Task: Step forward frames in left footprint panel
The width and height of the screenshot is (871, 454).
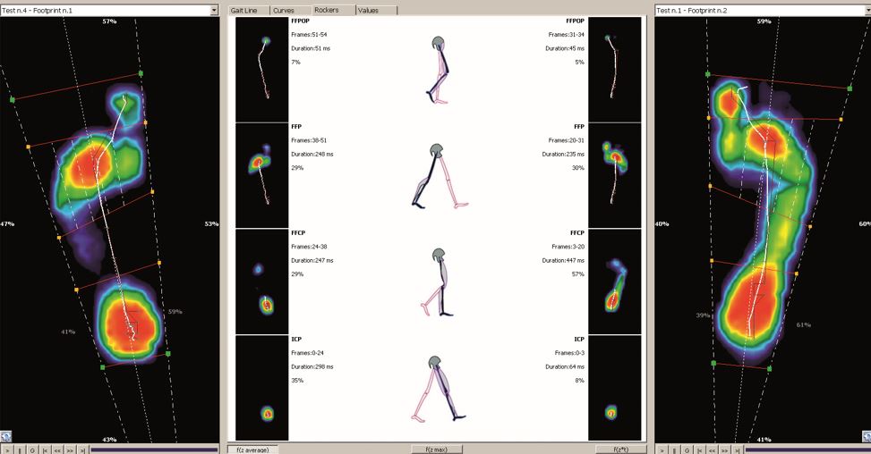Action: (70, 450)
